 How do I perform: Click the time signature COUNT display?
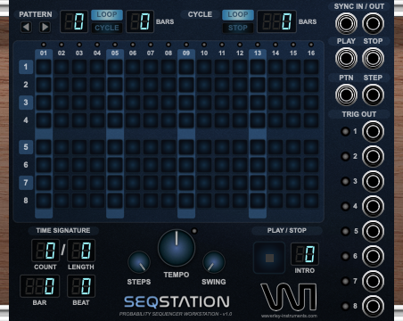click(x=45, y=251)
